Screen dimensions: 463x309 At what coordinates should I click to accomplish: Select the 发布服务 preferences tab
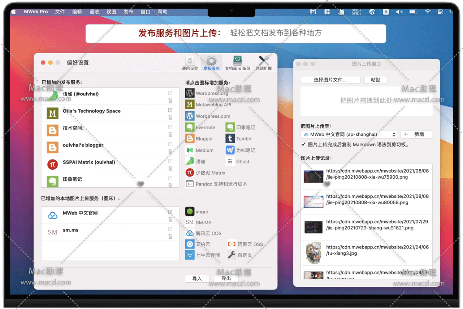[211, 63]
